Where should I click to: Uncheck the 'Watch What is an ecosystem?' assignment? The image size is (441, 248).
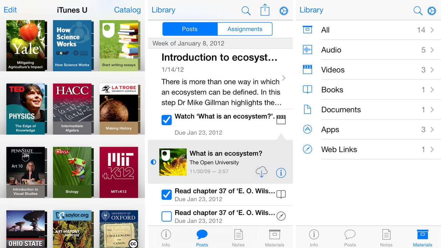point(166,120)
